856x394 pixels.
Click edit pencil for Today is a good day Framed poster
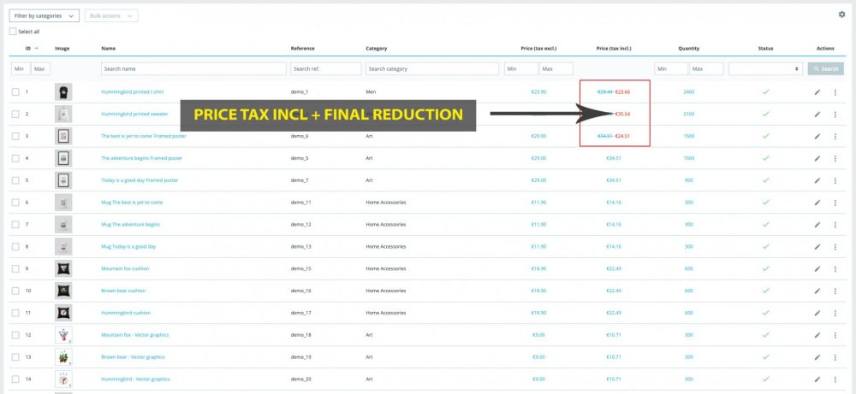coord(817,180)
